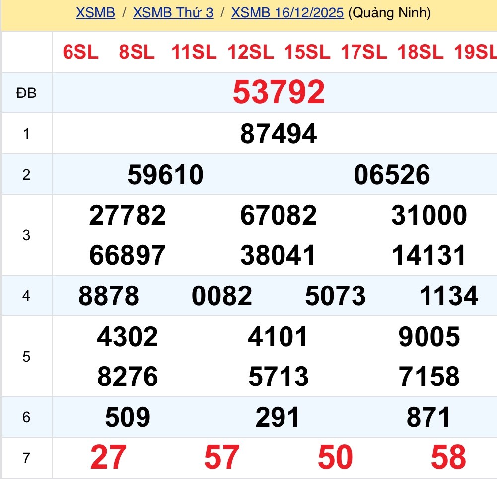Select sixth prize number 871
The height and width of the screenshot is (479, 497).
click(x=429, y=417)
